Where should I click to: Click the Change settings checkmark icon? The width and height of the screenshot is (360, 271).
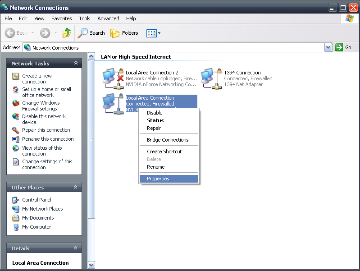[x=16, y=162]
